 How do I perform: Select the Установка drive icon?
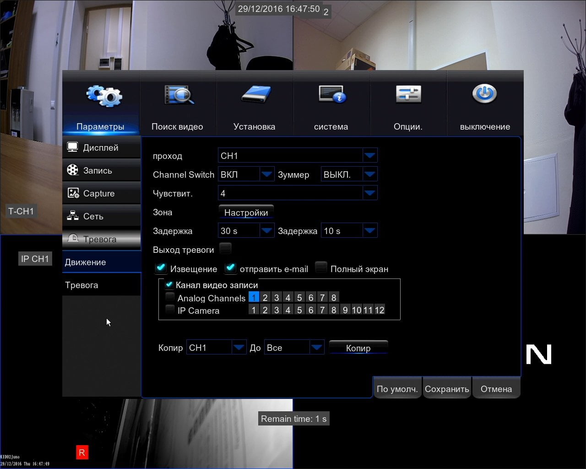pyautogui.click(x=256, y=94)
